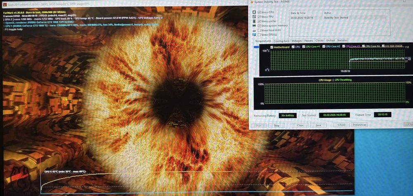Screen dimensions: 413x196
Task: Stop the stability test
Action: 277,126
